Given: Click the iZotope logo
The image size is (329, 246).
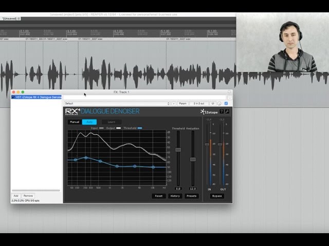Looking at the screenshot, I should point(209,112).
